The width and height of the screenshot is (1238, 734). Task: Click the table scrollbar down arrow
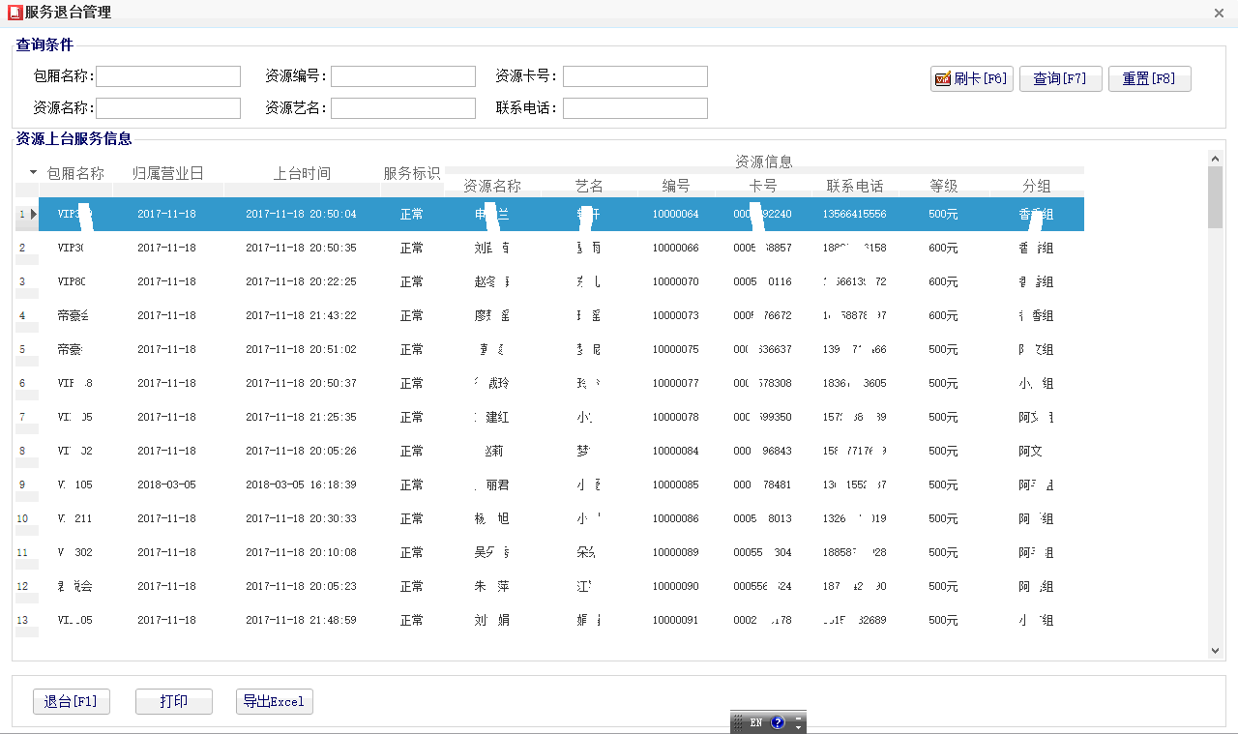[1216, 651]
